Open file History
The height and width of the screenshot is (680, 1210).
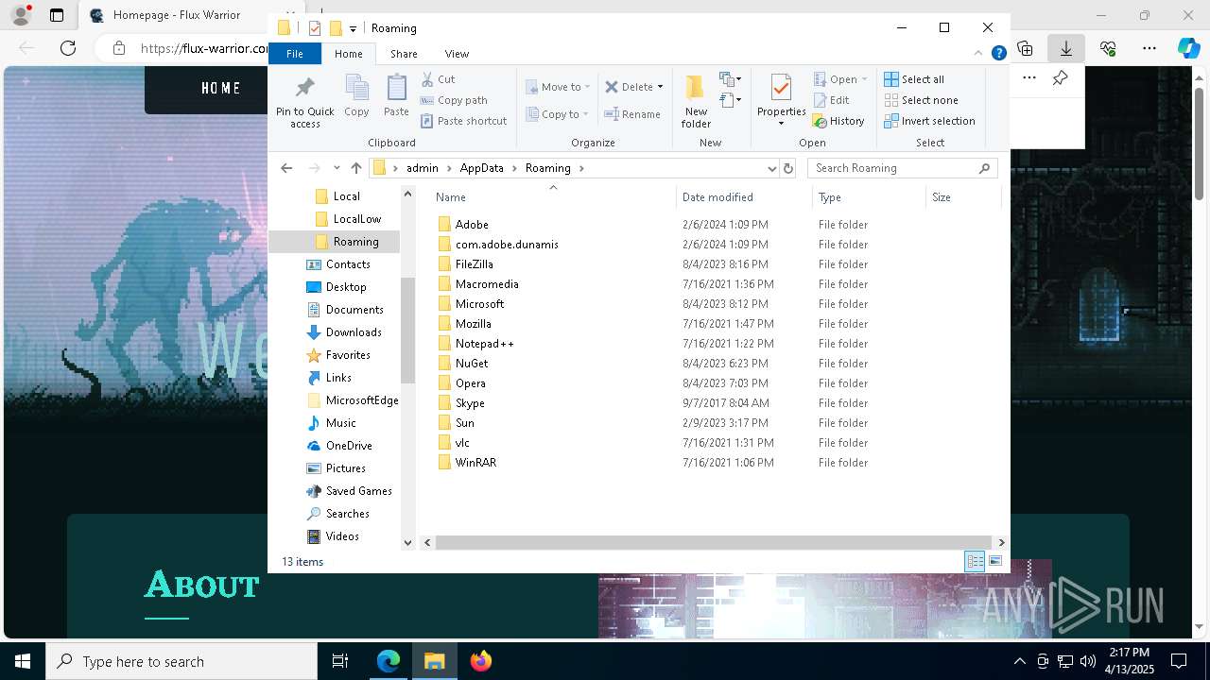coord(838,121)
